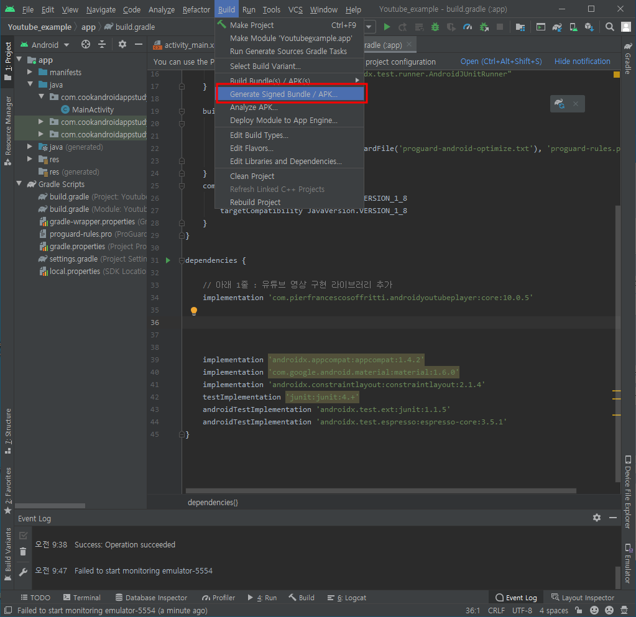
Task: Open AVD Manager phone icon
Action: tap(573, 27)
